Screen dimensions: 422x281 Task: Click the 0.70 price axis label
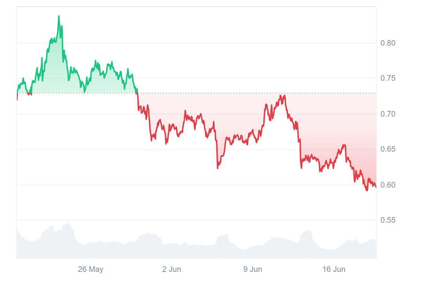(388, 114)
